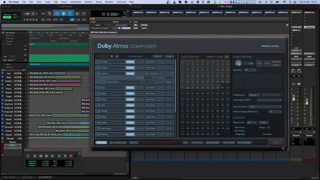Open macOS Spotlight search icon
This screenshot has height=180, width=320.
(290, 2)
